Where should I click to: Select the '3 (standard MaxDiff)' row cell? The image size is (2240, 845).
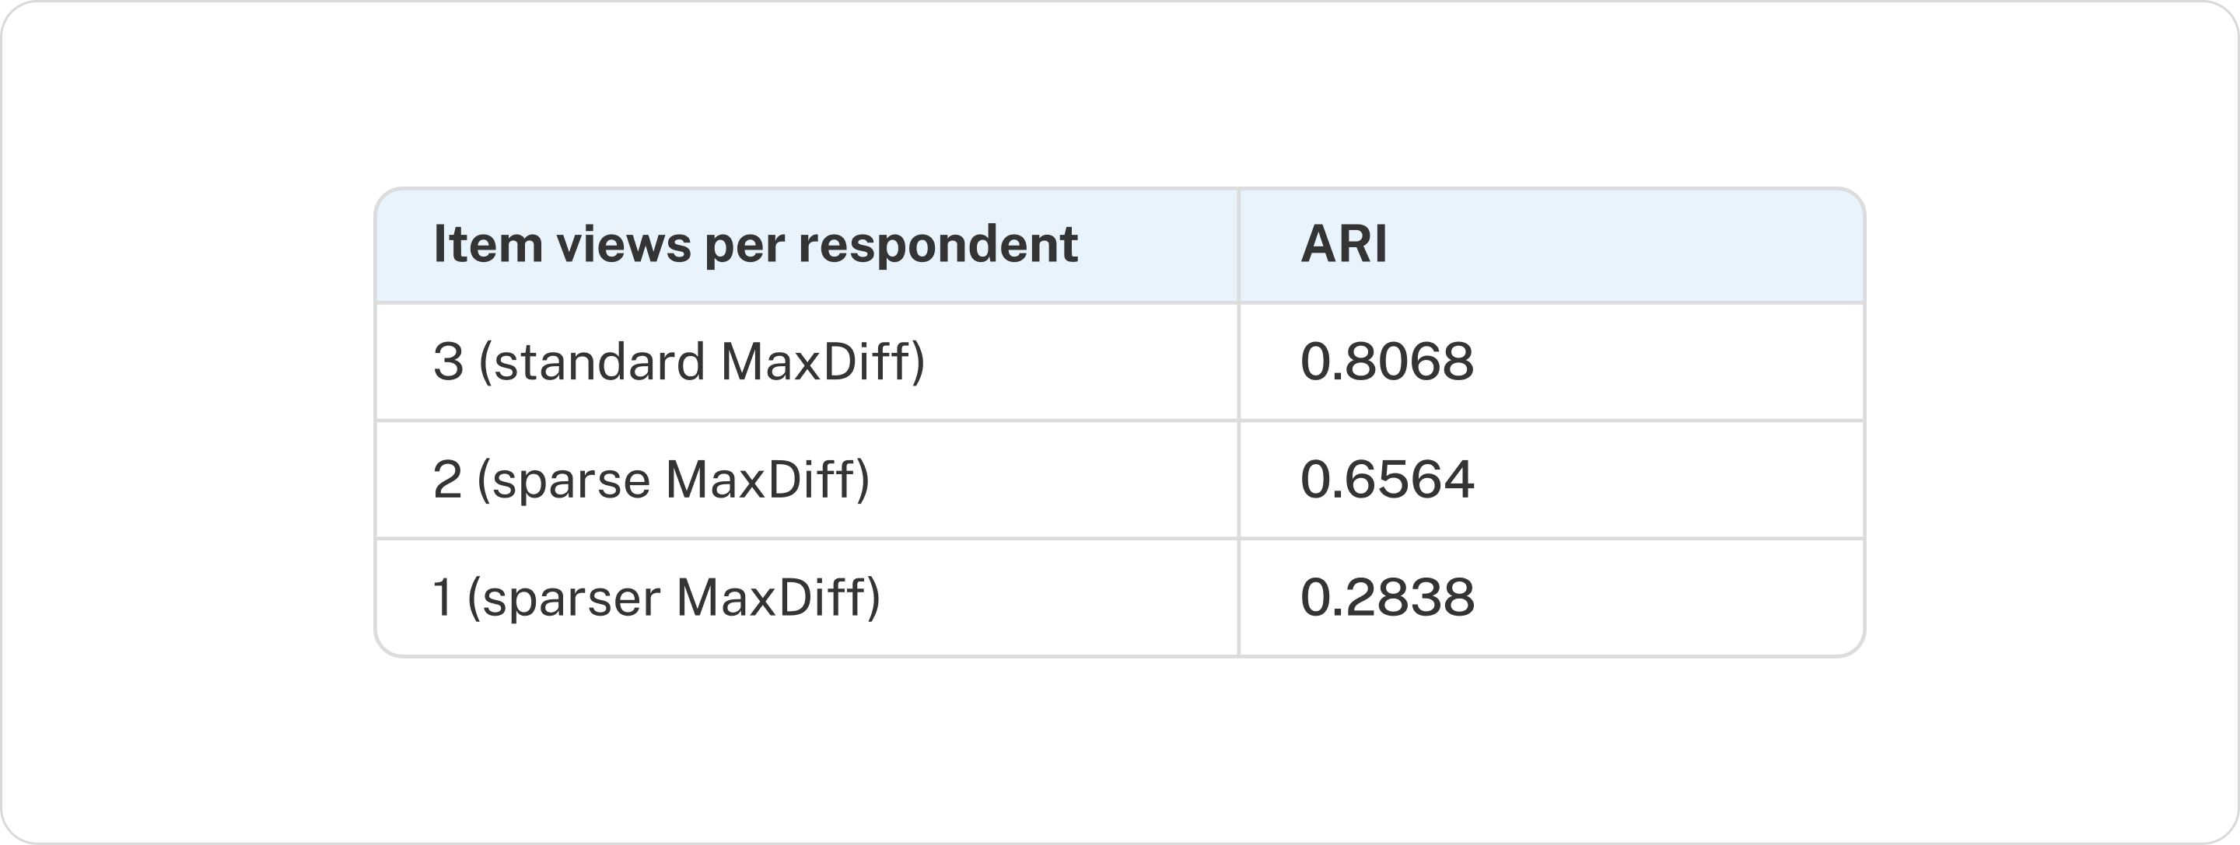click(678, 361)
